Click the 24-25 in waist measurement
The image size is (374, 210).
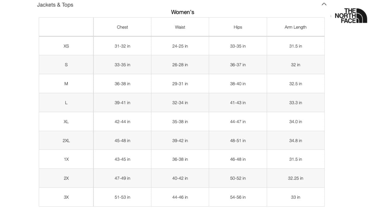(180, 46)
